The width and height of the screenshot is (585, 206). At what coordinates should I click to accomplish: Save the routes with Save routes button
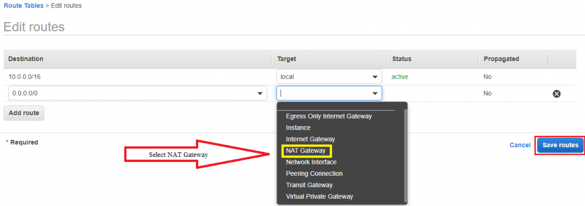tap(560, 145)
